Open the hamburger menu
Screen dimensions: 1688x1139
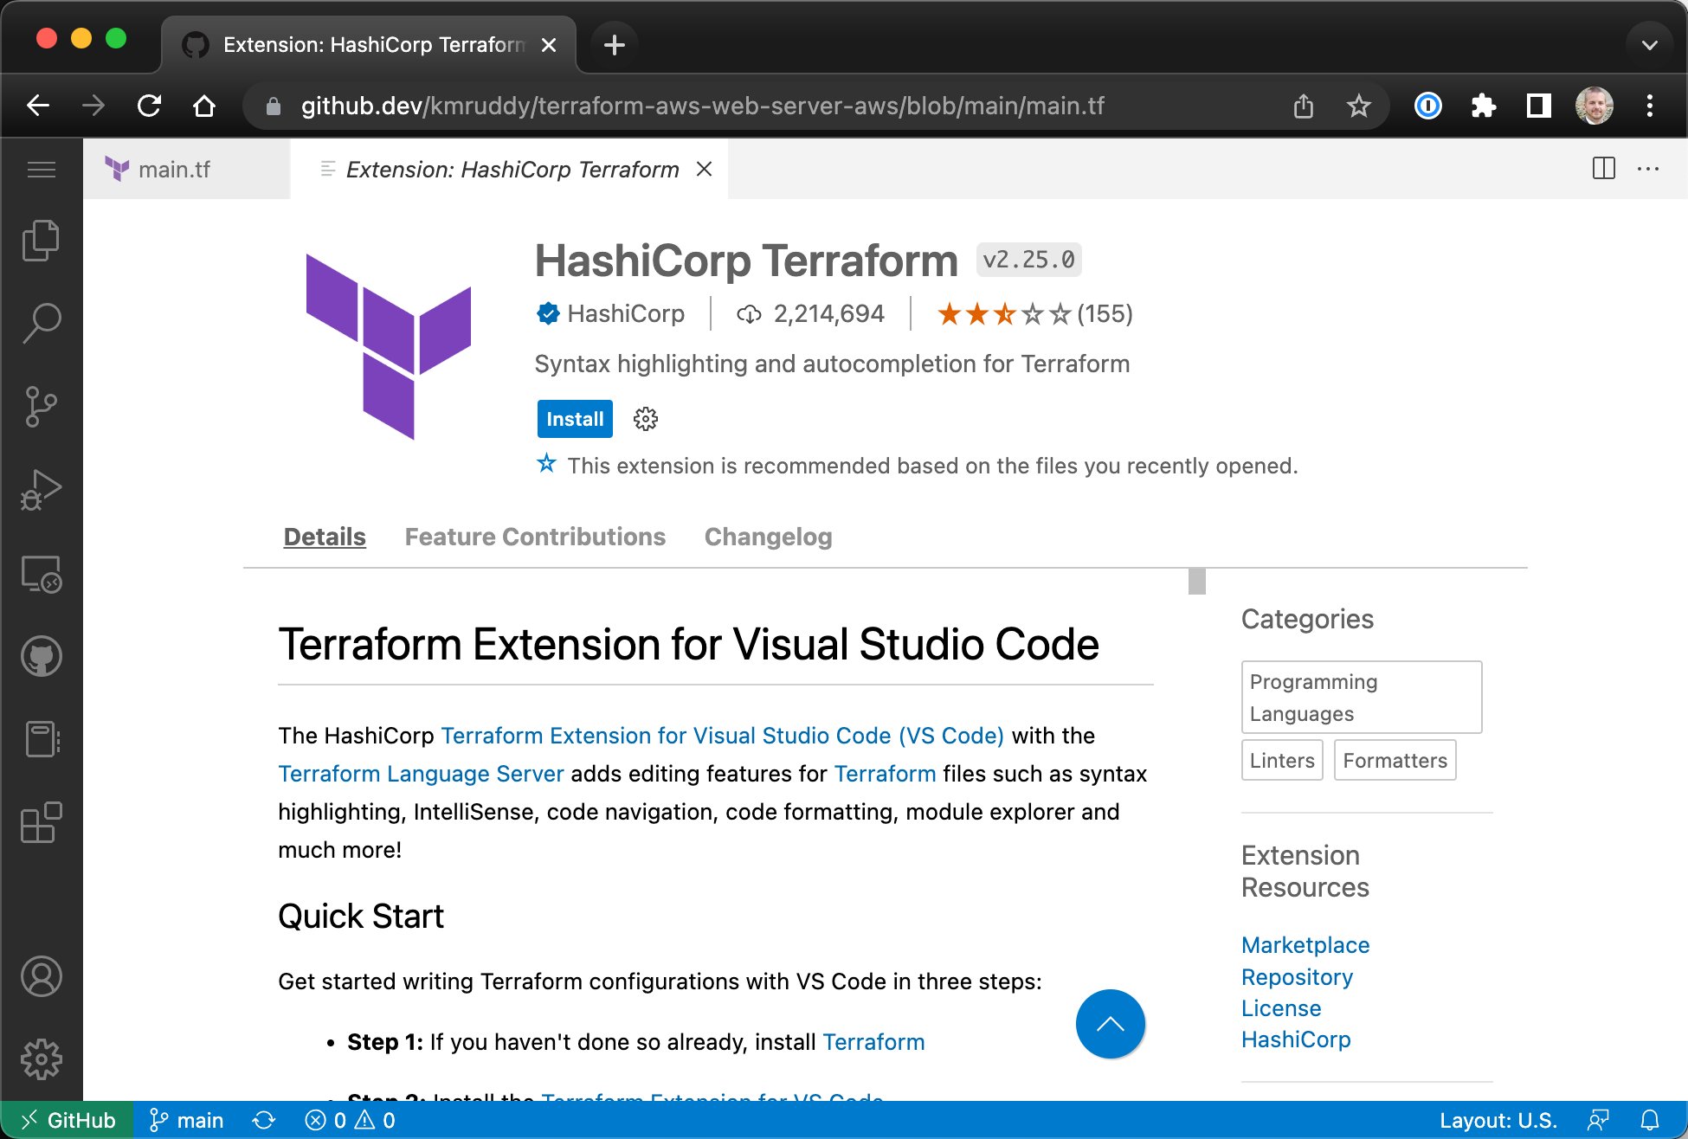point(41,170)
